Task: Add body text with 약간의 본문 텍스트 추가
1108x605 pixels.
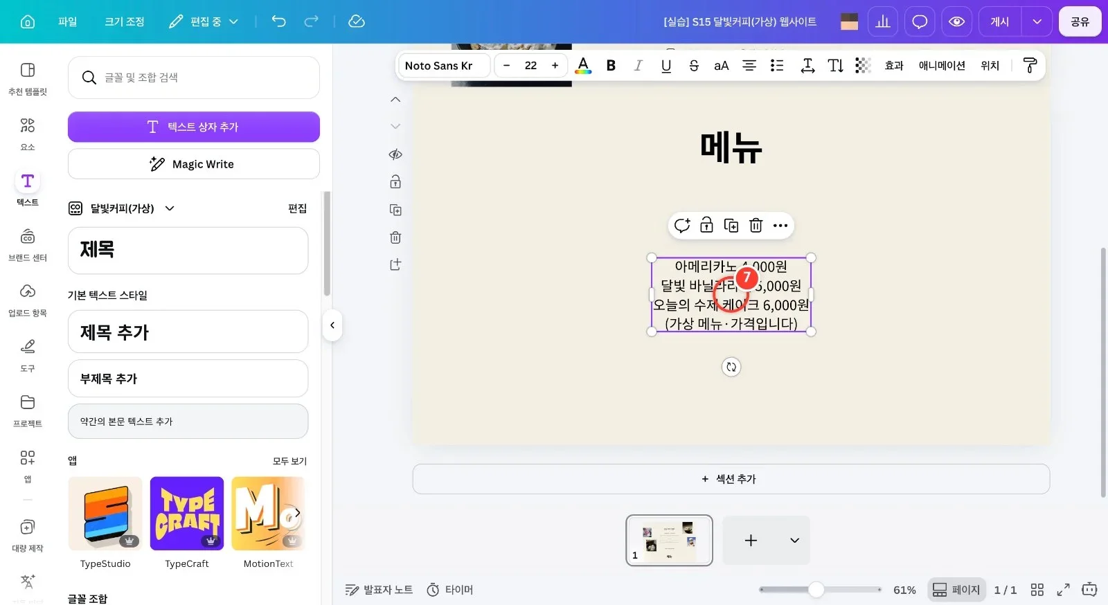Action: click(188, 421)
